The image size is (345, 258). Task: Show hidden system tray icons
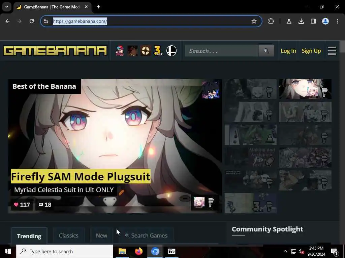285,251
